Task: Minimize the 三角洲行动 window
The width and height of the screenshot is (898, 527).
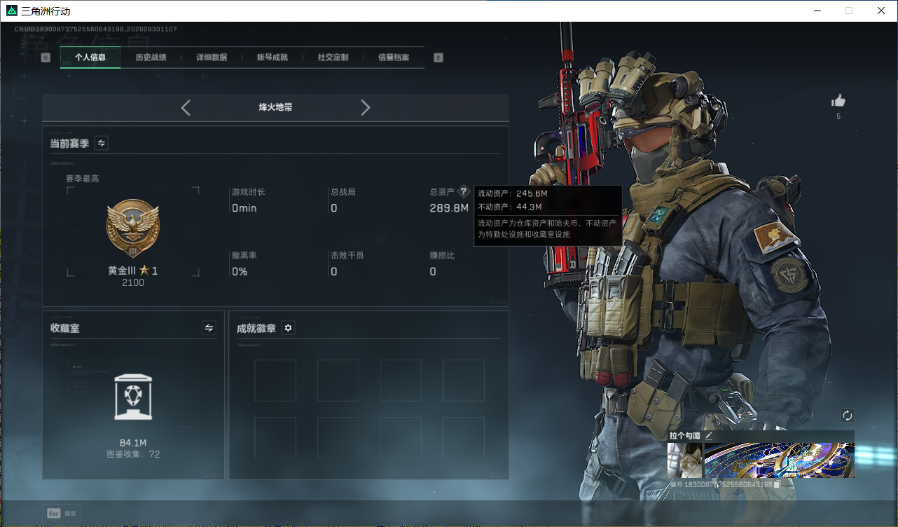Action: pyautogui.click(x=817, y=11)
